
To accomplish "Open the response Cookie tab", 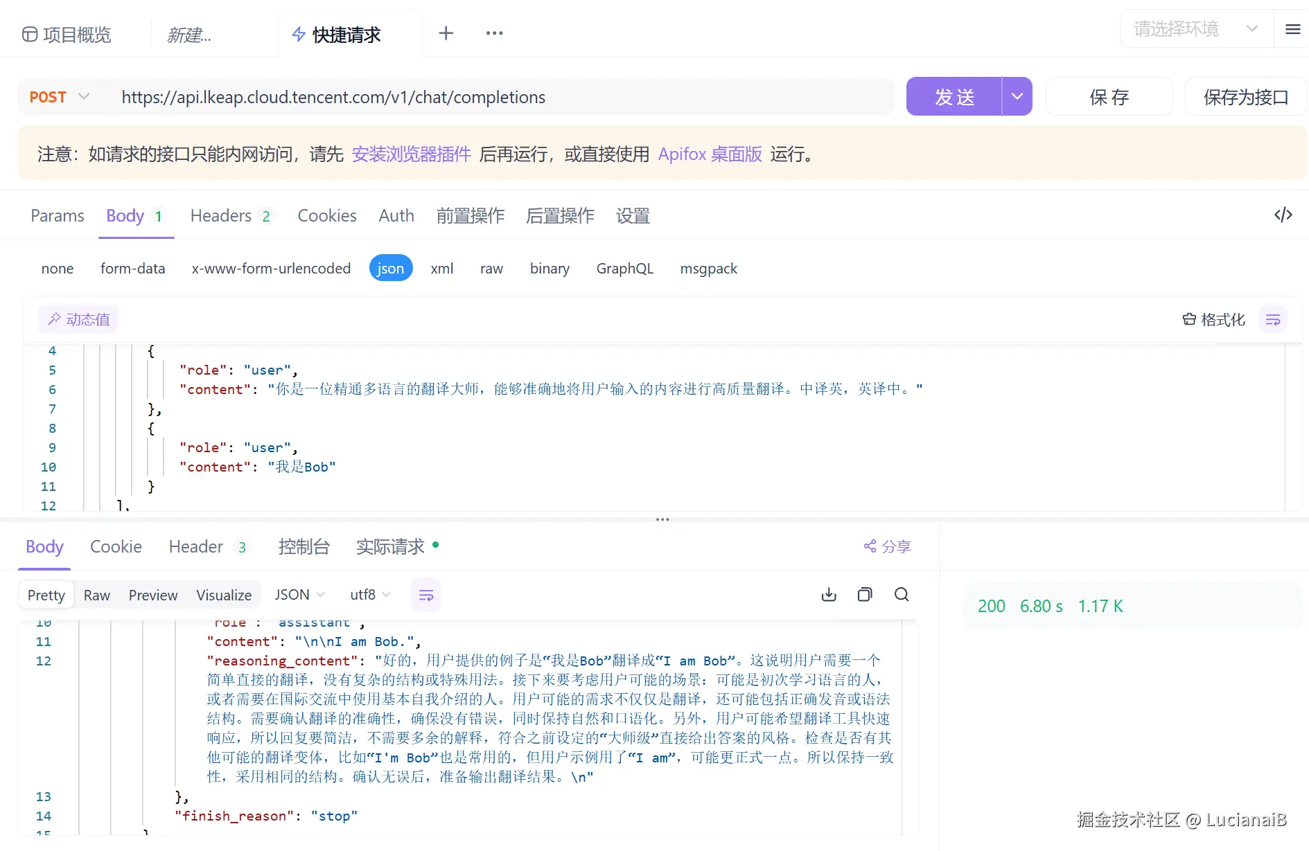I will coord(116,547).
